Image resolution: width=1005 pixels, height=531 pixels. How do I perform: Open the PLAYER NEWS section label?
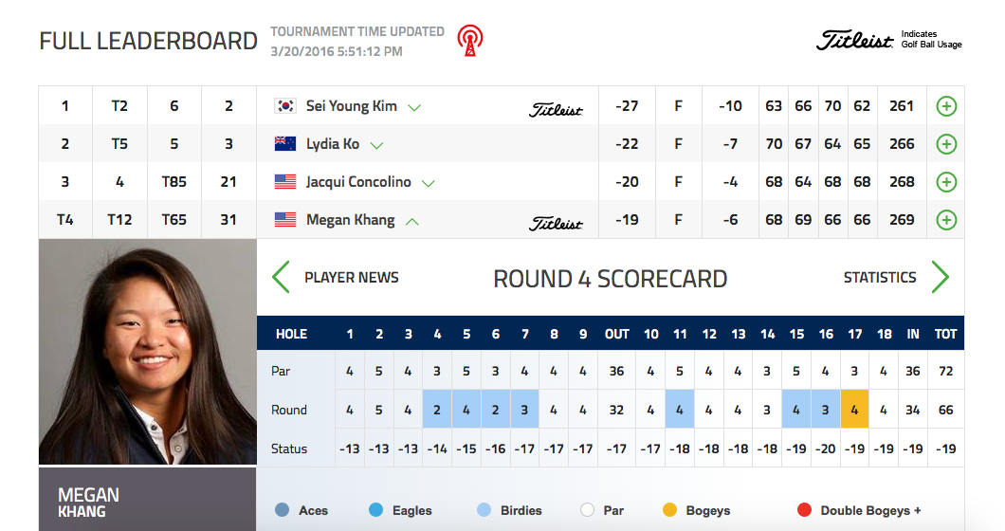(x=351, y=278)
